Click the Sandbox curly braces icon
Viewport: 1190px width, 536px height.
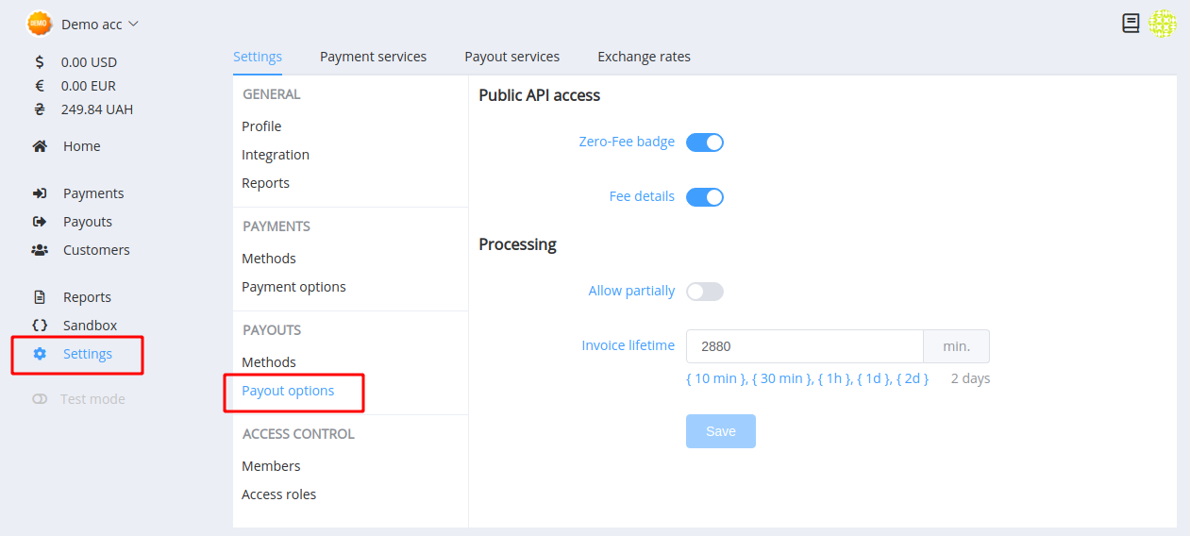pos(40,326)
